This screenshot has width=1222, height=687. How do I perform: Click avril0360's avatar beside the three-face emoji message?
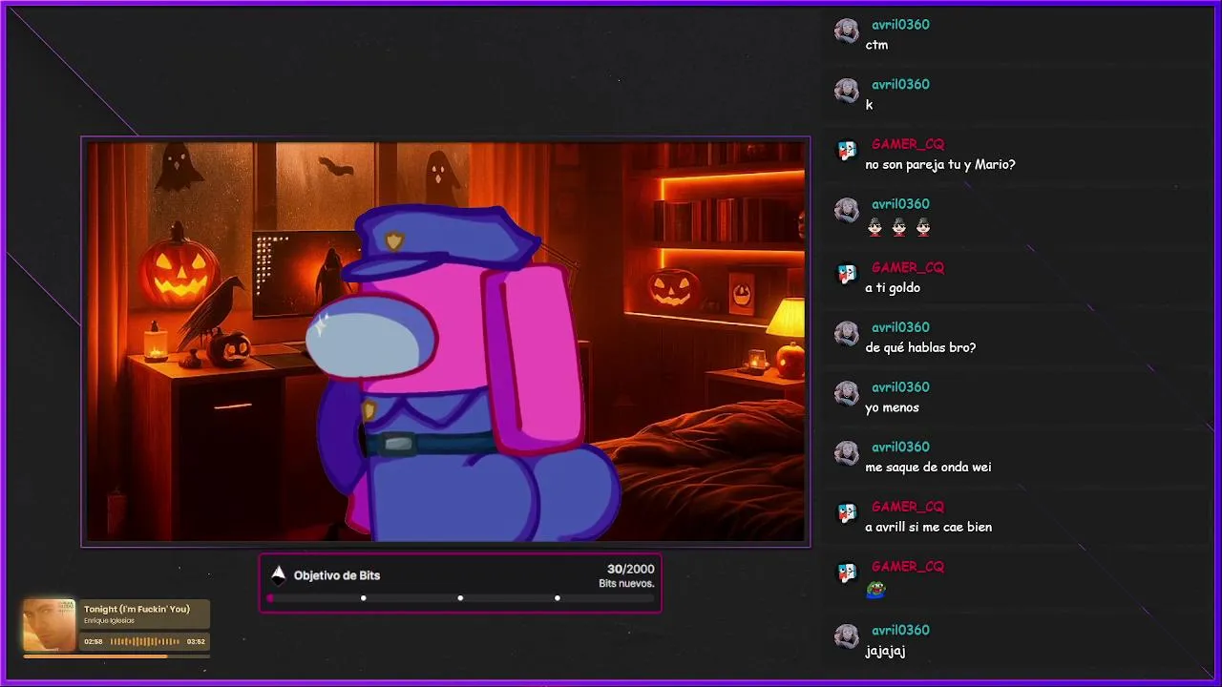pos(847,211)
